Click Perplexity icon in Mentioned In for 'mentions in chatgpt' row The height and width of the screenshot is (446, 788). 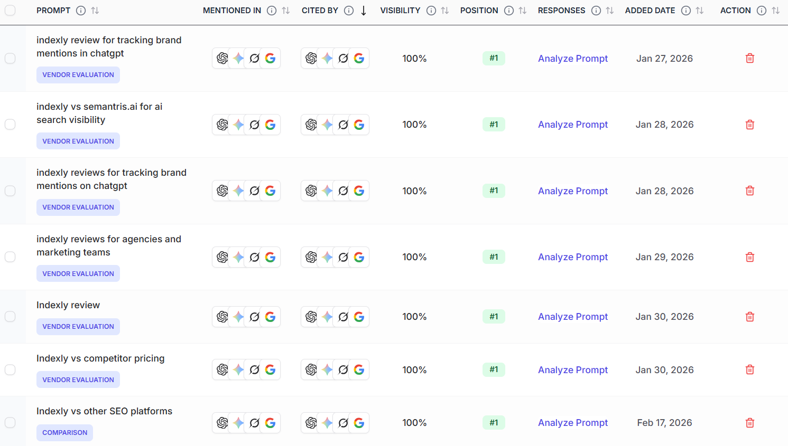tap(254, 58)
